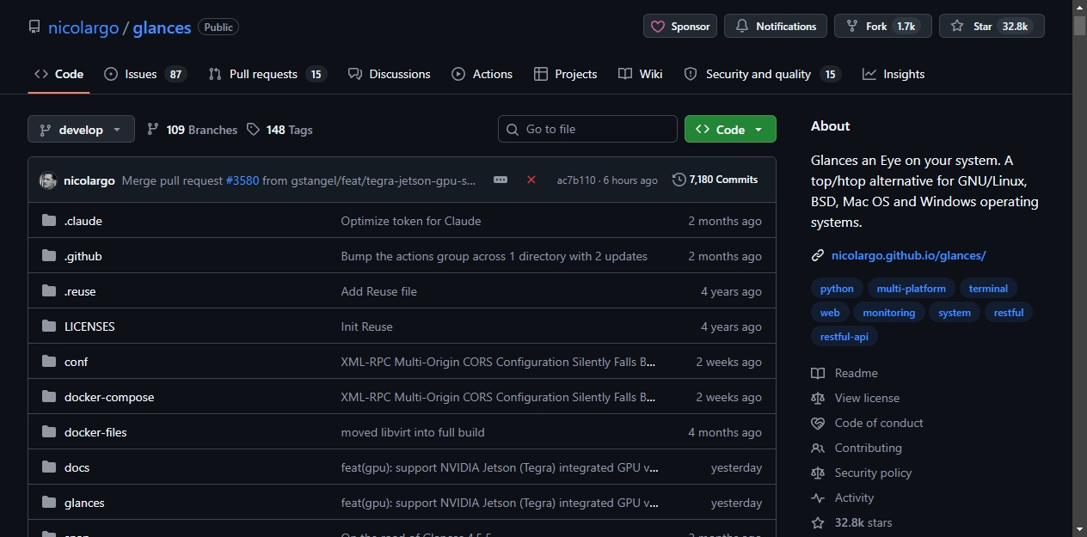Image resolution: width=1087 pixels, height=537 pixels.
Task: Open commit hash ac7b110
Action: point(576,180)
